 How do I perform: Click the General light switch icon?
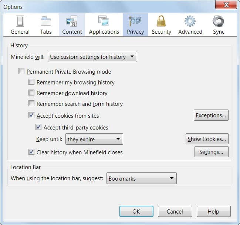coord(20,21)
